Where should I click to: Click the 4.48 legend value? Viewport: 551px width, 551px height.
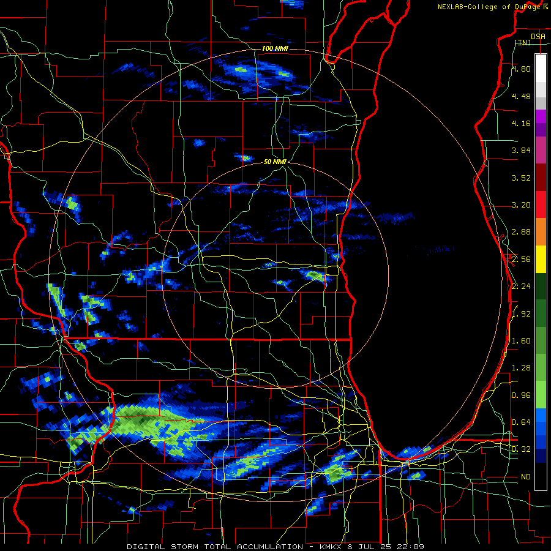tap(521, 96)
